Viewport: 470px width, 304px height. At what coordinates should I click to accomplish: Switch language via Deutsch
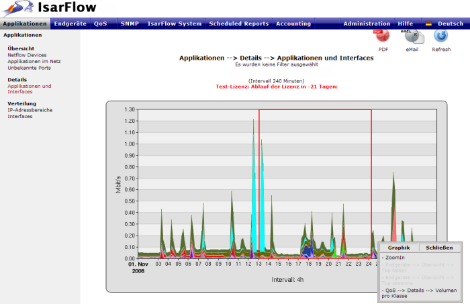(451, 23)
